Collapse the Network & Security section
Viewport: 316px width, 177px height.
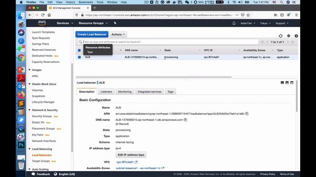(x=30, y=110)
